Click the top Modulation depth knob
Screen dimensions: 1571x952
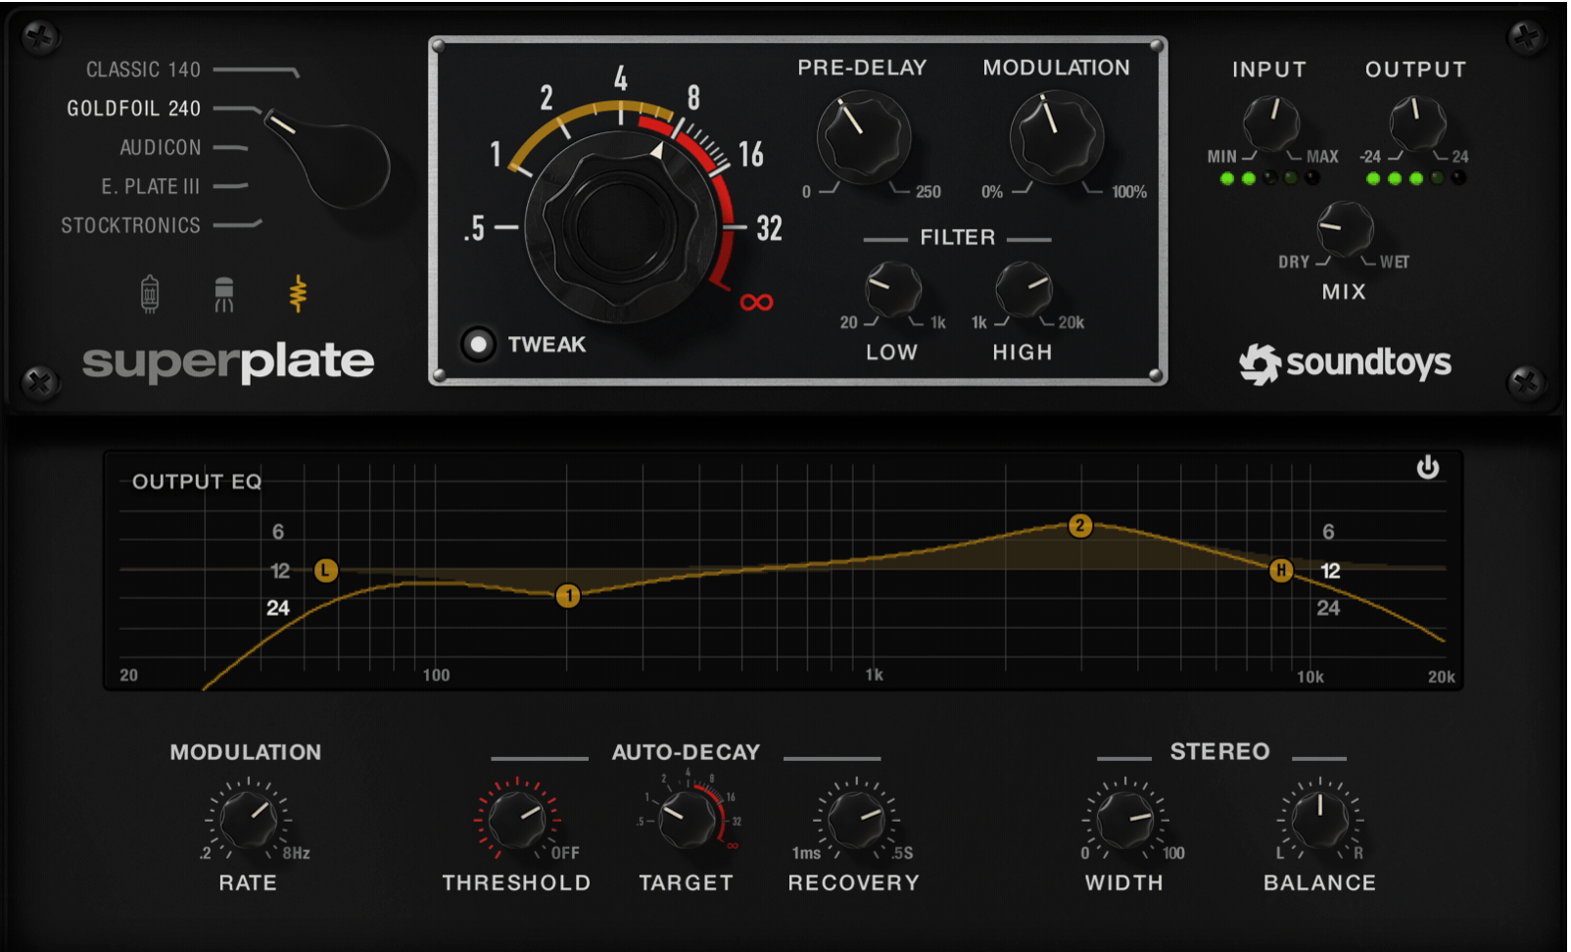pyautogui.click(x=1056, y=139)
